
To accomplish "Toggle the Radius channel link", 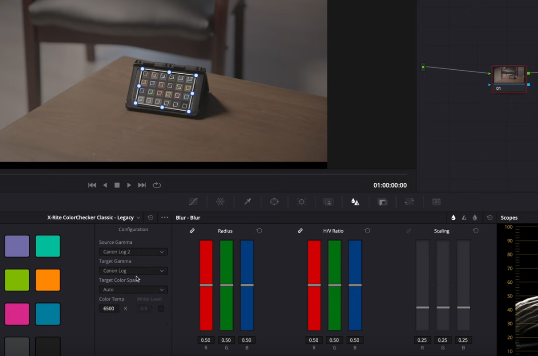I will (x=192, y=231).
